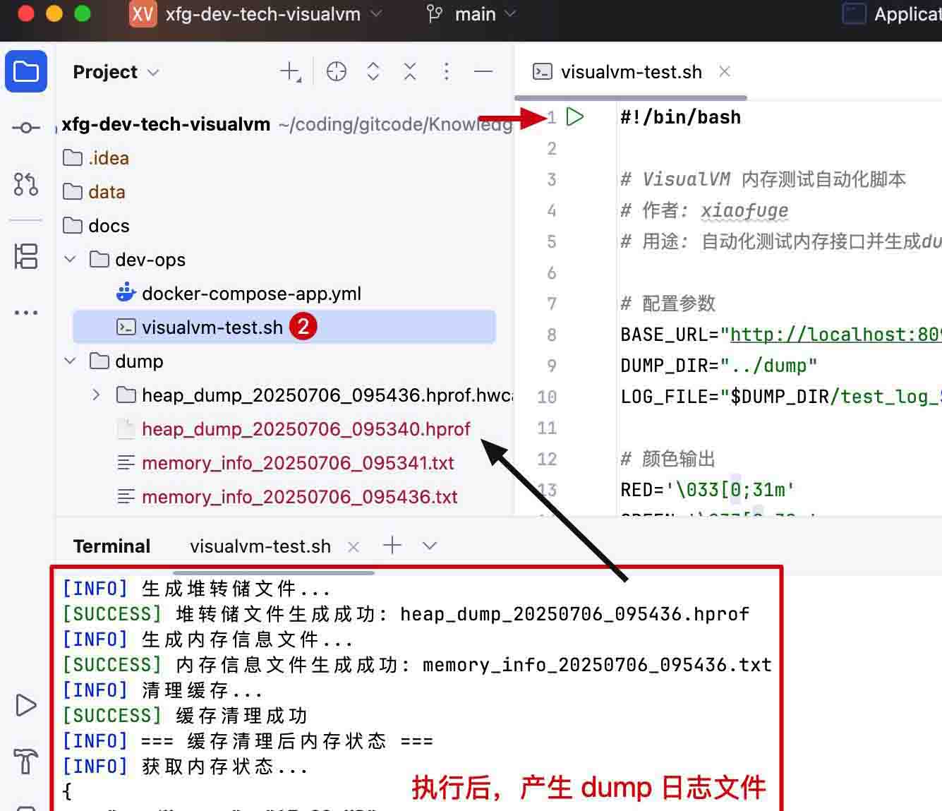The height and width of the screenshot is (811, 942).
Task: Select the xfg-dev-tech-visualvm root node
Action: (166, 124)
